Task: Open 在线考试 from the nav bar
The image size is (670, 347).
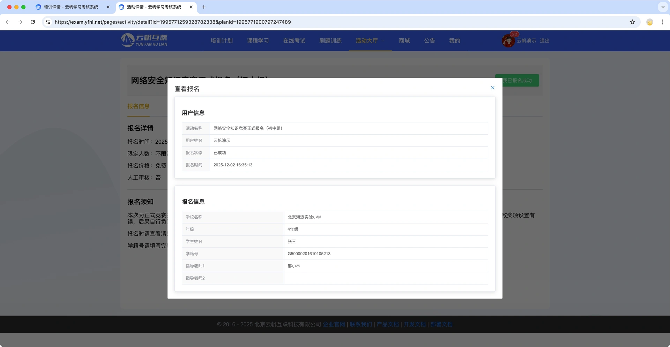Action: point(294,41)
